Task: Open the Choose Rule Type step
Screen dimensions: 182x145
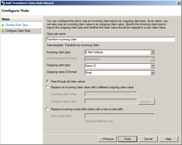Action: point(16,25)
